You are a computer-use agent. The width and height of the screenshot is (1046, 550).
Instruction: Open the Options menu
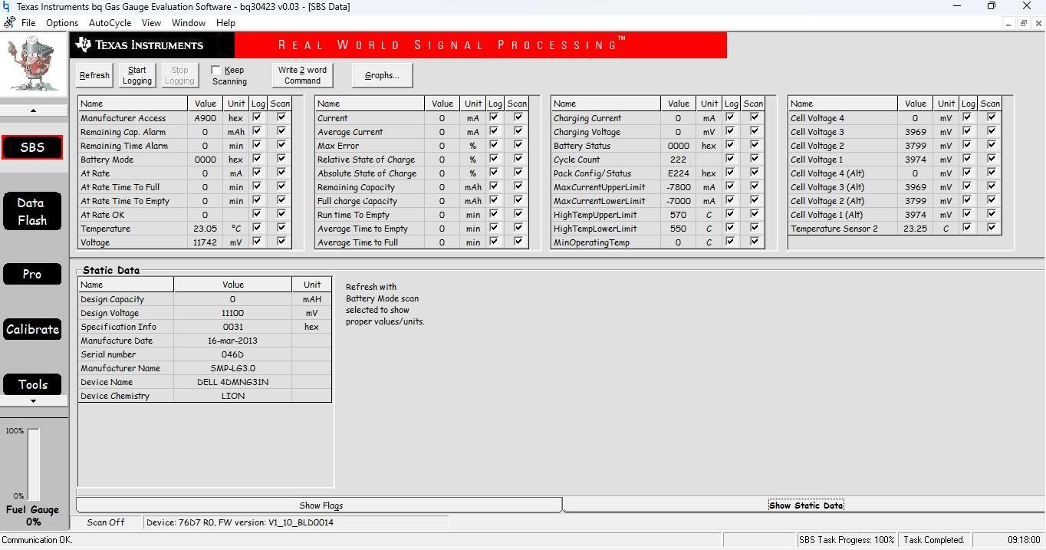[x=62, y=23]
